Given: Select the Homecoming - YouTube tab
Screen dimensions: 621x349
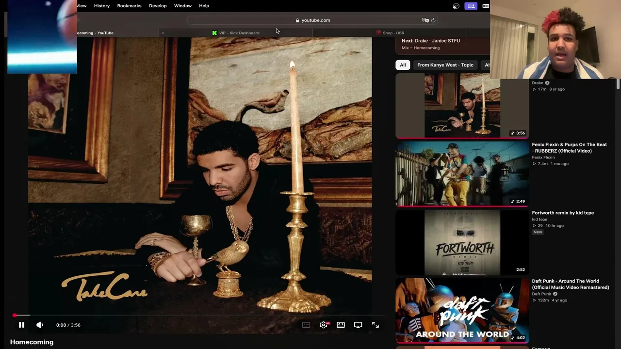Looking at the screenshot, I should click(95, 33).
